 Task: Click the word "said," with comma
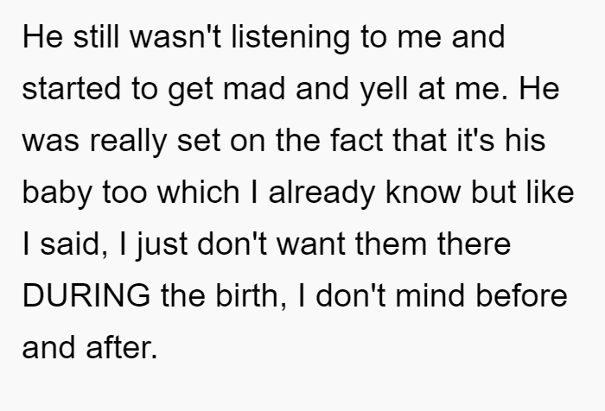[74, 243]
